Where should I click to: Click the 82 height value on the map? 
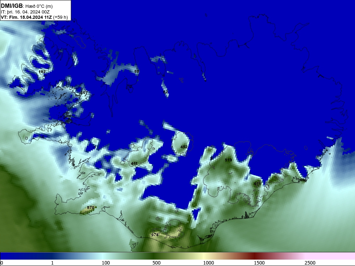click(x=165, y=92)
